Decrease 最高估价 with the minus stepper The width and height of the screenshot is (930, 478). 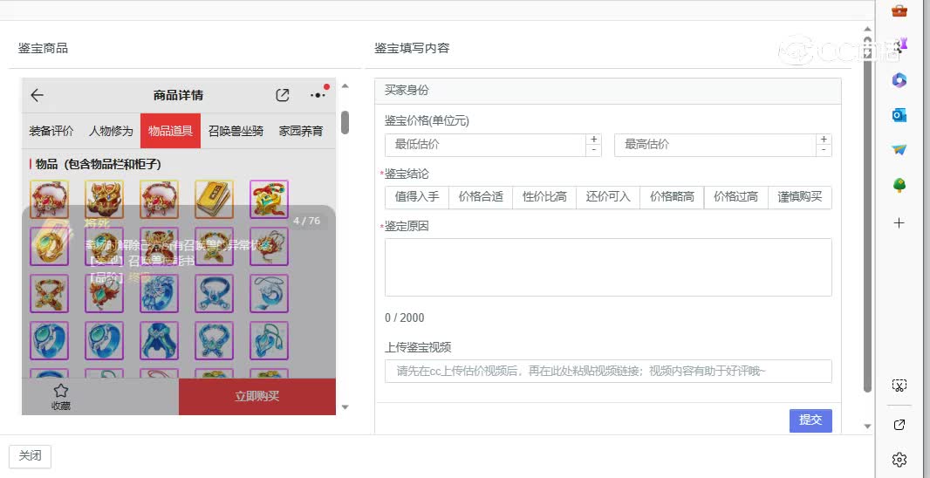[x=824, y=151]
